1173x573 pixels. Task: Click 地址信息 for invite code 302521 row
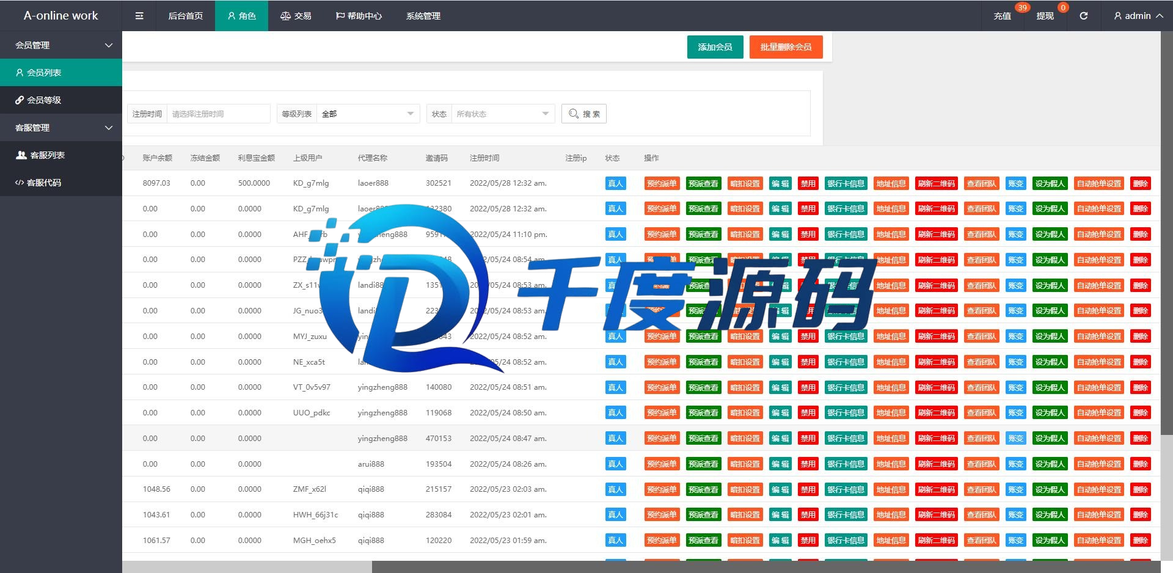click(891, 183)
